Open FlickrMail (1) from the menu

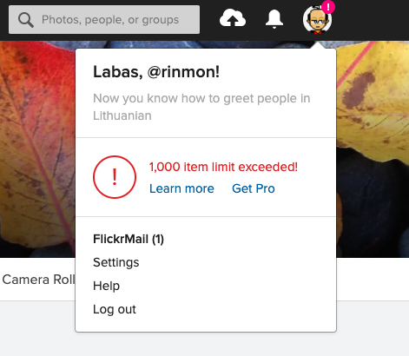pos(129,239)
